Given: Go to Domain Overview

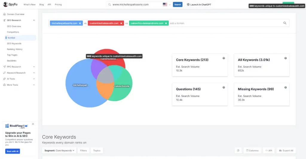Looking at the screenshot, I should [16, 14].
